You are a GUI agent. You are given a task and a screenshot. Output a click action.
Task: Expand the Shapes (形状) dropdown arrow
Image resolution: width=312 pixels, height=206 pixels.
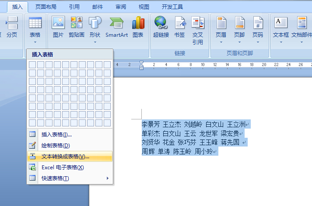[95, 42]
